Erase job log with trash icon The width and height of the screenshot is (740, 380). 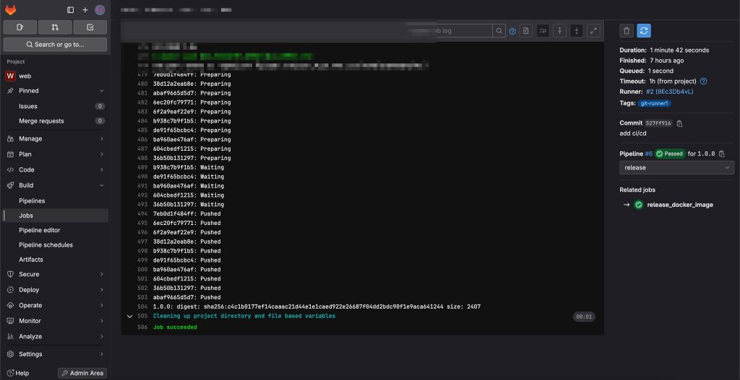coord(627,30)
